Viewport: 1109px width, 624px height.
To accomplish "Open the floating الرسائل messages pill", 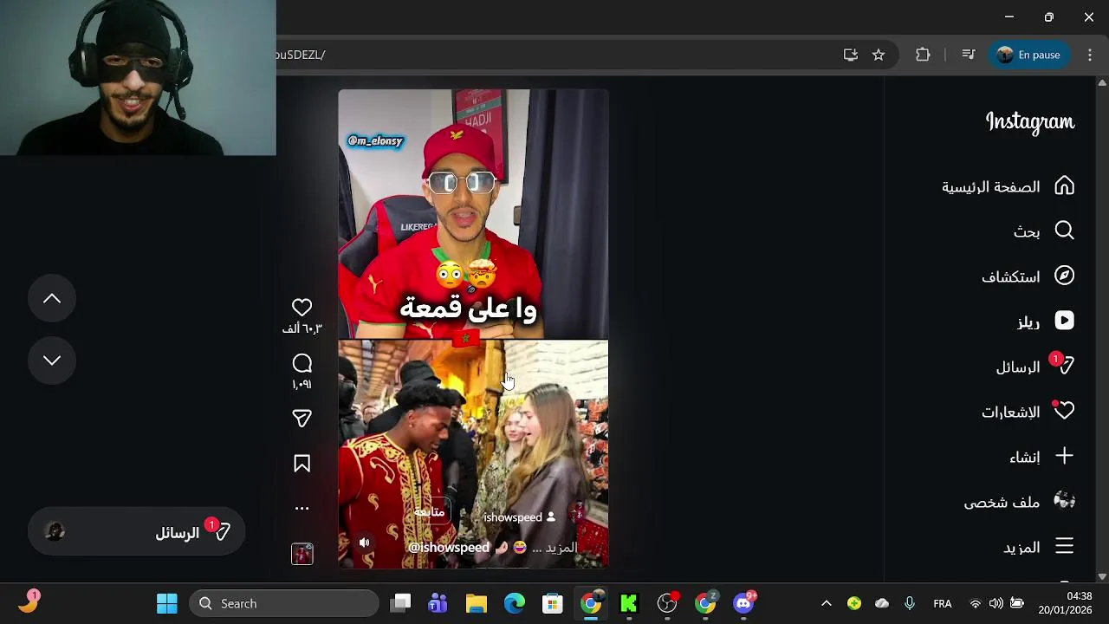I will (x=136, y=532).
